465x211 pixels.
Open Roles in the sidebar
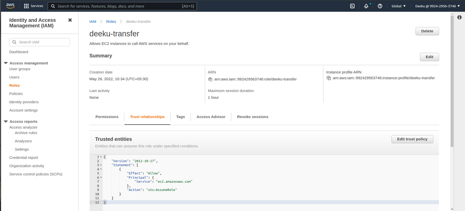tap(15, 86)
